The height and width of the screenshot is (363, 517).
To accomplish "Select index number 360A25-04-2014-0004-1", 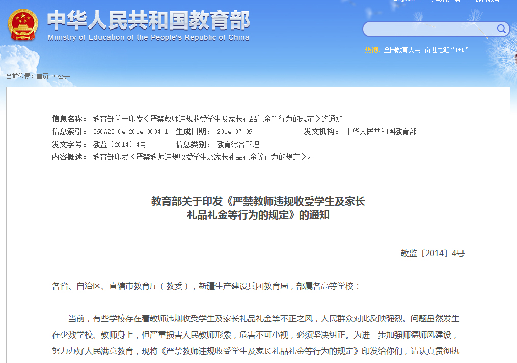I will click(130, 131).
